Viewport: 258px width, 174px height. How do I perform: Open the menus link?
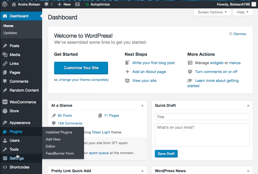coord(235,63)
